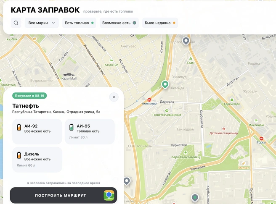Select the Дизель fuel card
The image size is (276, 204).
tap(37, 160)
